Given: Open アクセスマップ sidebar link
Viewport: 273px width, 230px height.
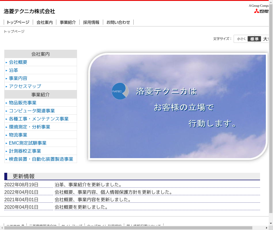Looking at the screenshot, I should tap(25, 86).
